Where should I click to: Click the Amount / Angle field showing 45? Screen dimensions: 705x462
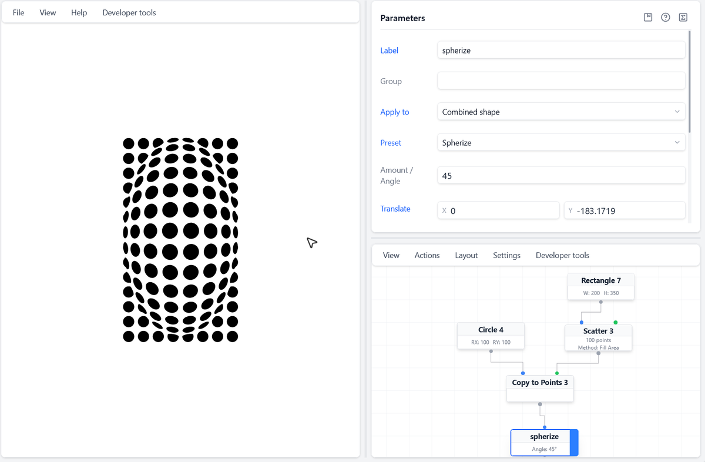(x=561, y=176)
